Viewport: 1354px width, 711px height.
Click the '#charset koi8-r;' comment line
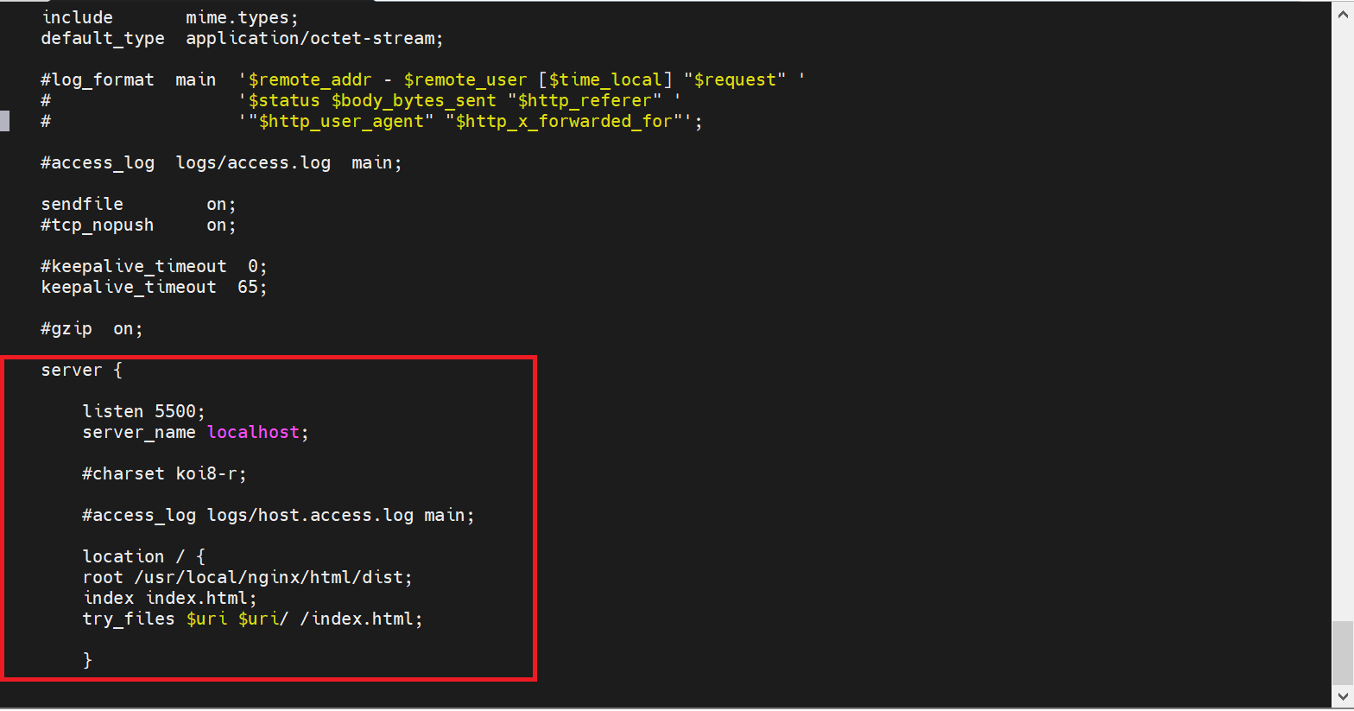164,473
